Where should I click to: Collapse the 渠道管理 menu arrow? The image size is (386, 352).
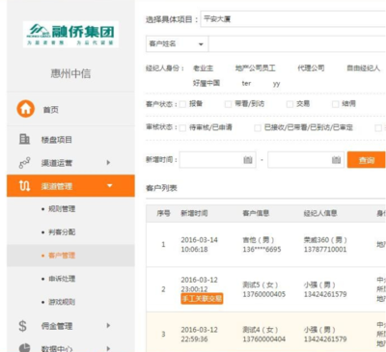(110, 185)
